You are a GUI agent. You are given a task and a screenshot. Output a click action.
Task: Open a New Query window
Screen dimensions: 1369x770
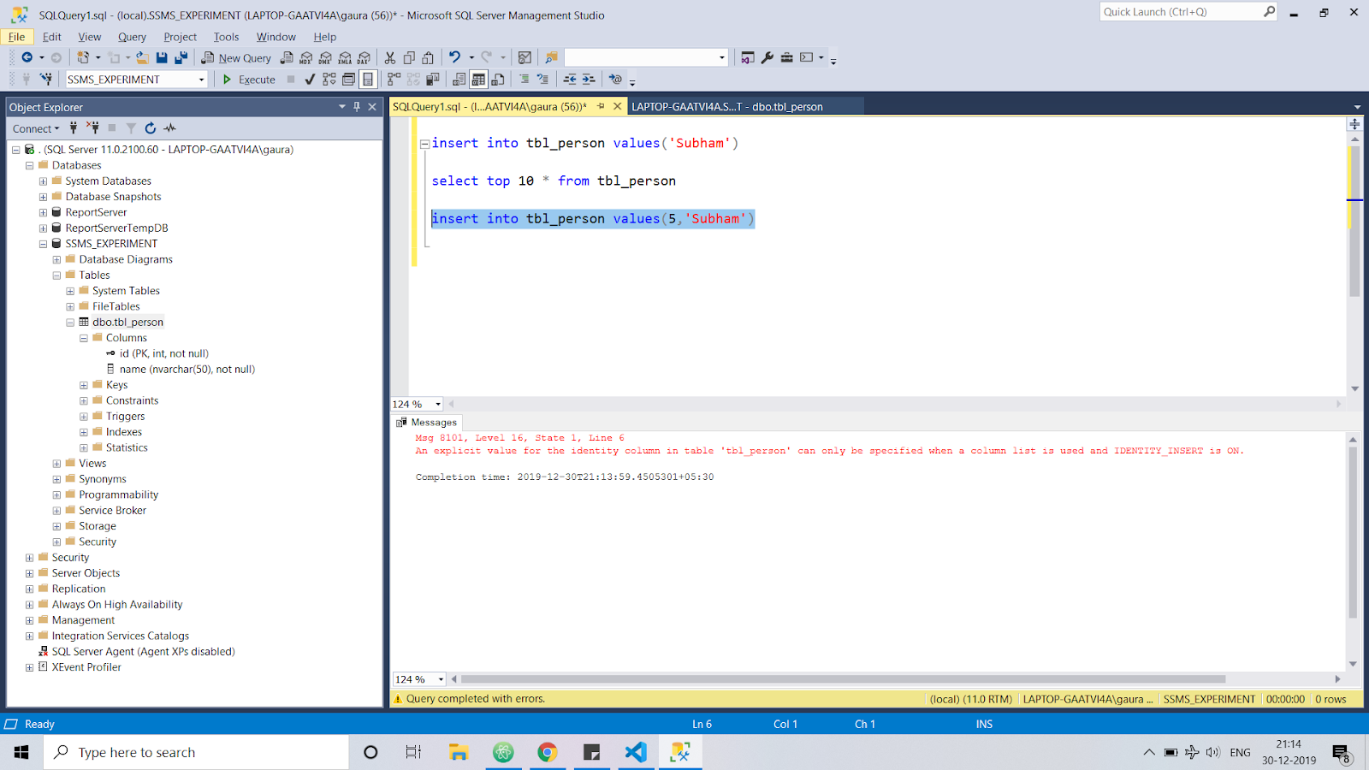[236, 57]
